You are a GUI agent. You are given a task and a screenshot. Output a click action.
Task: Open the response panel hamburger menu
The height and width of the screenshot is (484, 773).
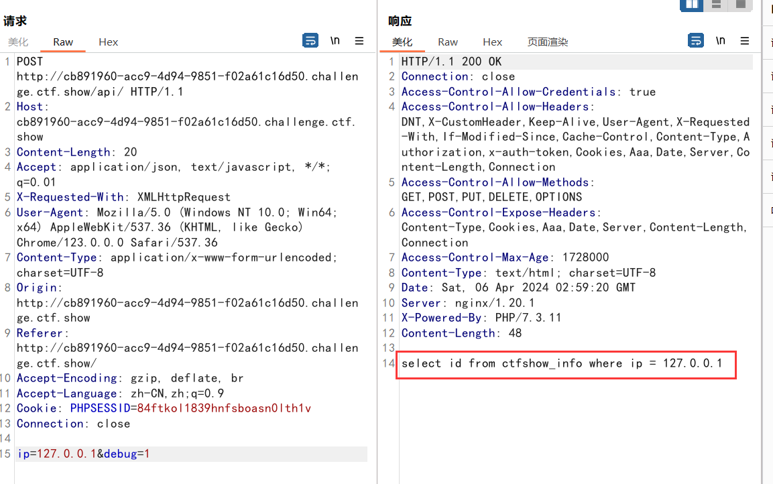pos(744,41)
